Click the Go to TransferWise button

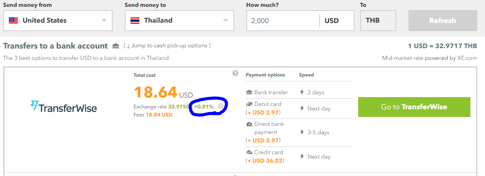pyautogui.click(x=414, y=107)
